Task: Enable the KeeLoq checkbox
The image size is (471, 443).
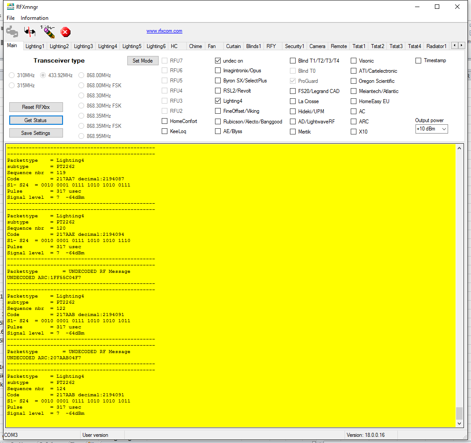Action: pos(165,131)
